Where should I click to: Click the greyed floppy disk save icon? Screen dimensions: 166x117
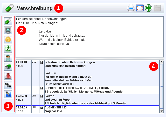point(157,8)
